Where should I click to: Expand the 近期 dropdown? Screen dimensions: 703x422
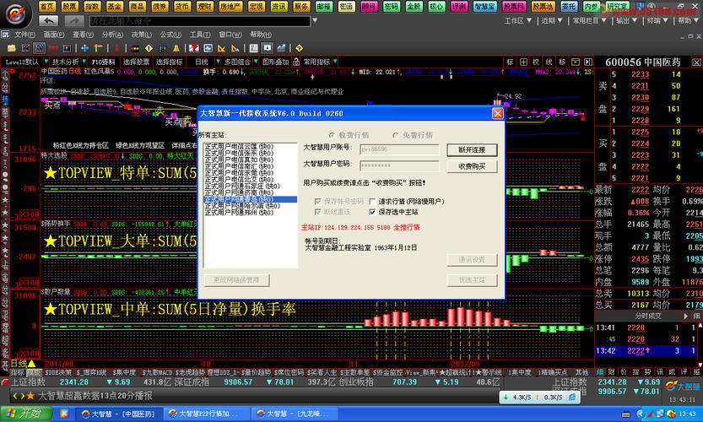click(x=551, y=20)
